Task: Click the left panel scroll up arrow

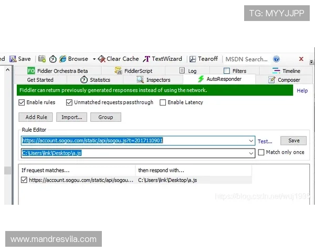Action: [x=8, y=70]
